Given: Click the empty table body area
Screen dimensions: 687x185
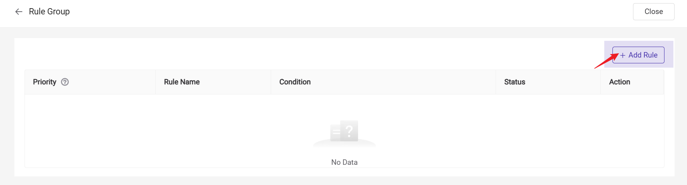Looking at the screenshot, I should pos(155,128).
